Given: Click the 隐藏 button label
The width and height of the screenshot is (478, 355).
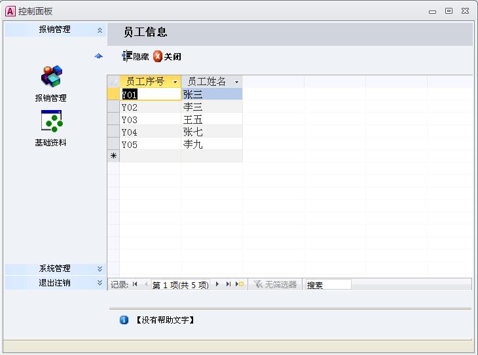Looking at the screenshot, I should pyautogui.click(x=141, y=57).
